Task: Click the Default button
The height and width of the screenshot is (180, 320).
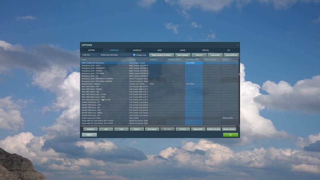Action: pos(137,129)
